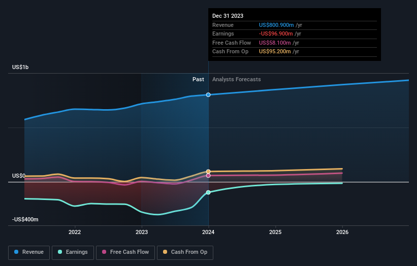The width and height of the screenshot is (417, 266).
Task: Click the Revenue row label in tooltip
Action: (x=223, y=25)
